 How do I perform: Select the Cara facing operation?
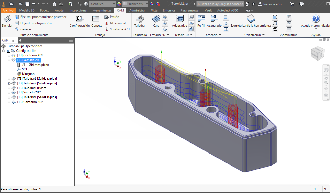(x=156, y=21)
